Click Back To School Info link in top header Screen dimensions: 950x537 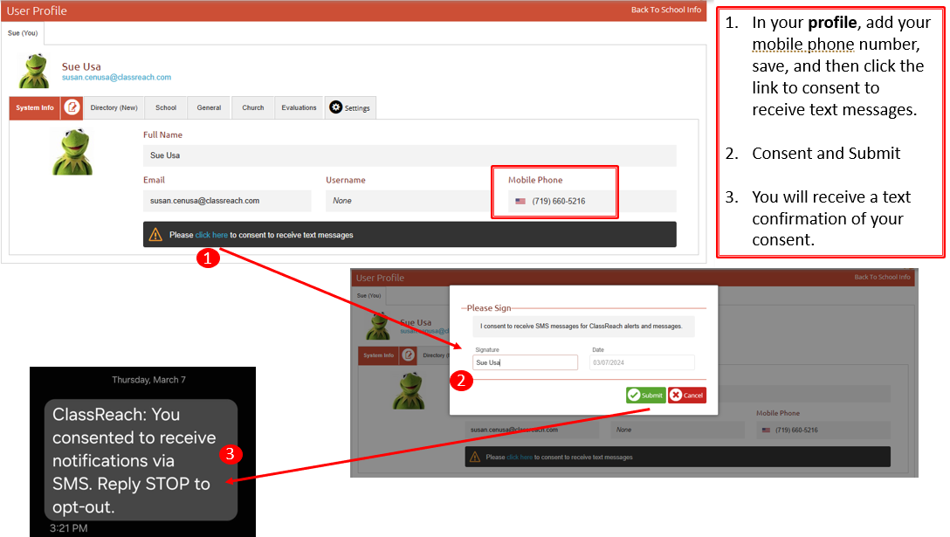pos(666,10)
